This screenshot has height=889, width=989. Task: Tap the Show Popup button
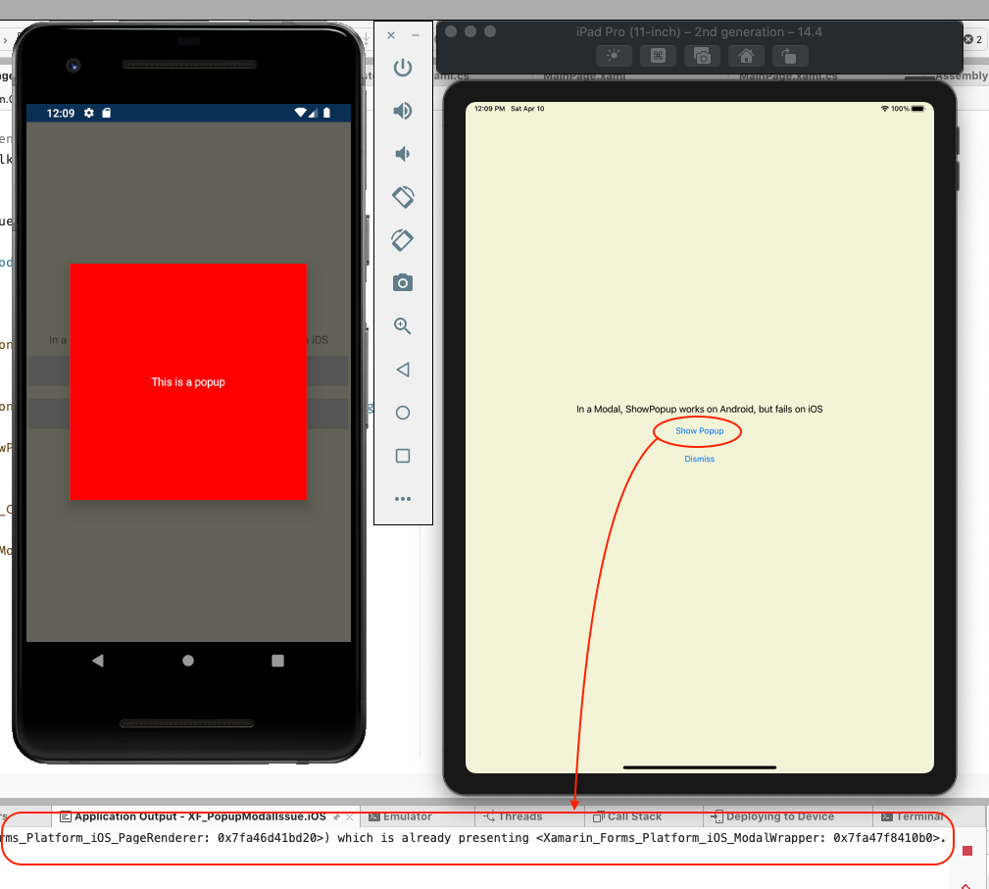697,430
